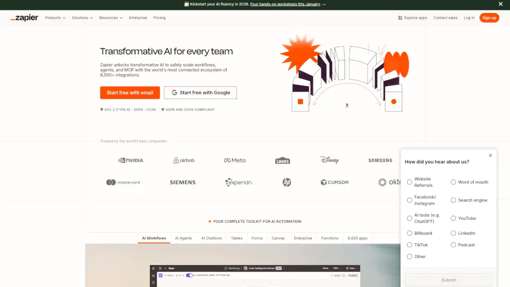Click the Zapier logo
The image size is (510, 287).
click(24, 17)
